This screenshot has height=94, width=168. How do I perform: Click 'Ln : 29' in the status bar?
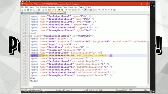tap(86, 90)
